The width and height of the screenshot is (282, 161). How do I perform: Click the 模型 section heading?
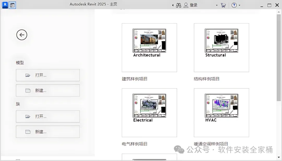coord(20,63)
